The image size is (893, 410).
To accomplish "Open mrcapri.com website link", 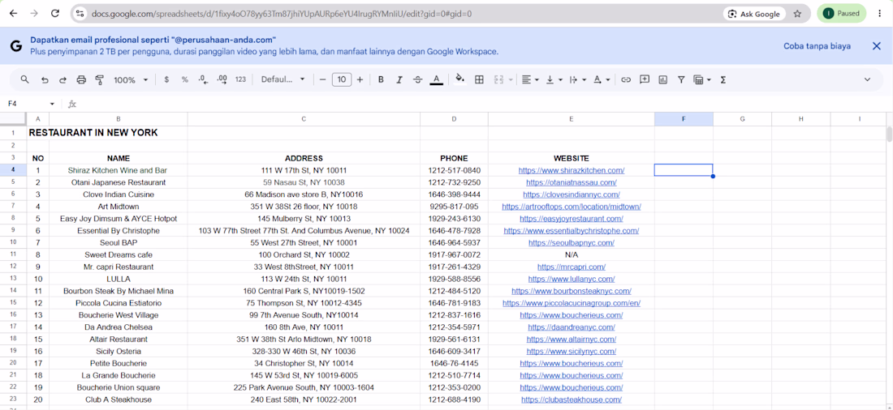I will tap(572, 267).
